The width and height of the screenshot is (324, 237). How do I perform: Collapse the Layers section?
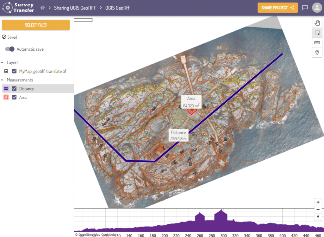point(3,63)
